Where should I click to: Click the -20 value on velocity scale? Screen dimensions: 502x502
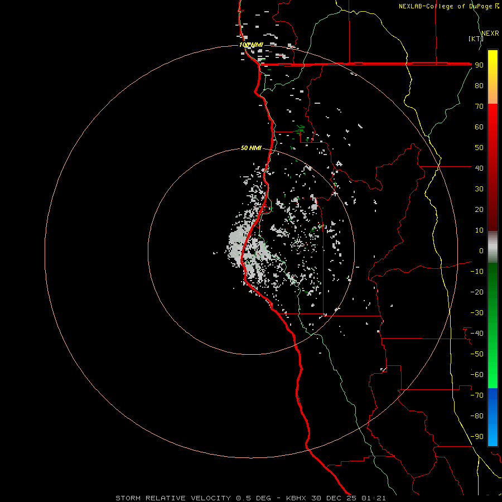pyautogui.click(x=477, y=292)
